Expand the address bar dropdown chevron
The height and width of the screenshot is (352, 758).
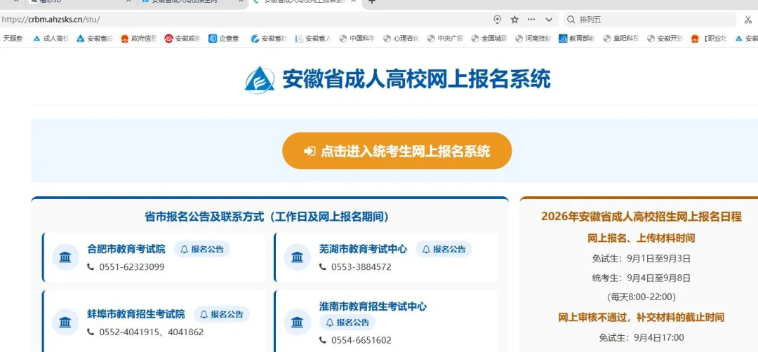point(549,20)
